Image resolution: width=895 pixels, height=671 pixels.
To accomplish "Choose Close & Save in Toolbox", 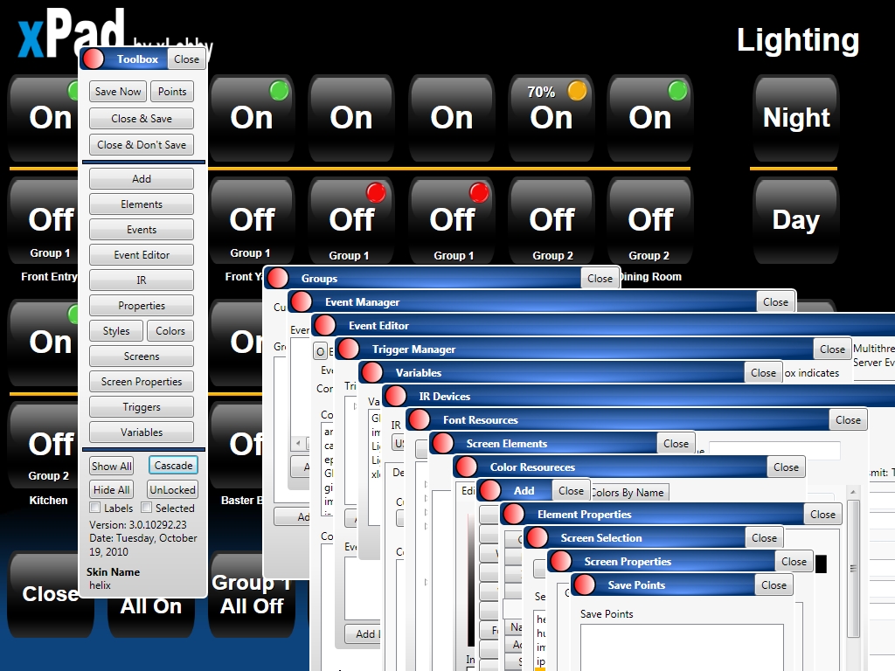I will pos(142,118).
